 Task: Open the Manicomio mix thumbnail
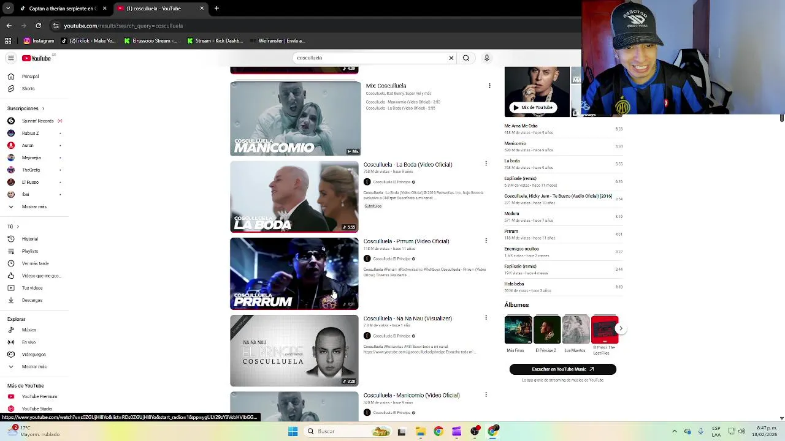pyautogui.click(x=295, y=119)
